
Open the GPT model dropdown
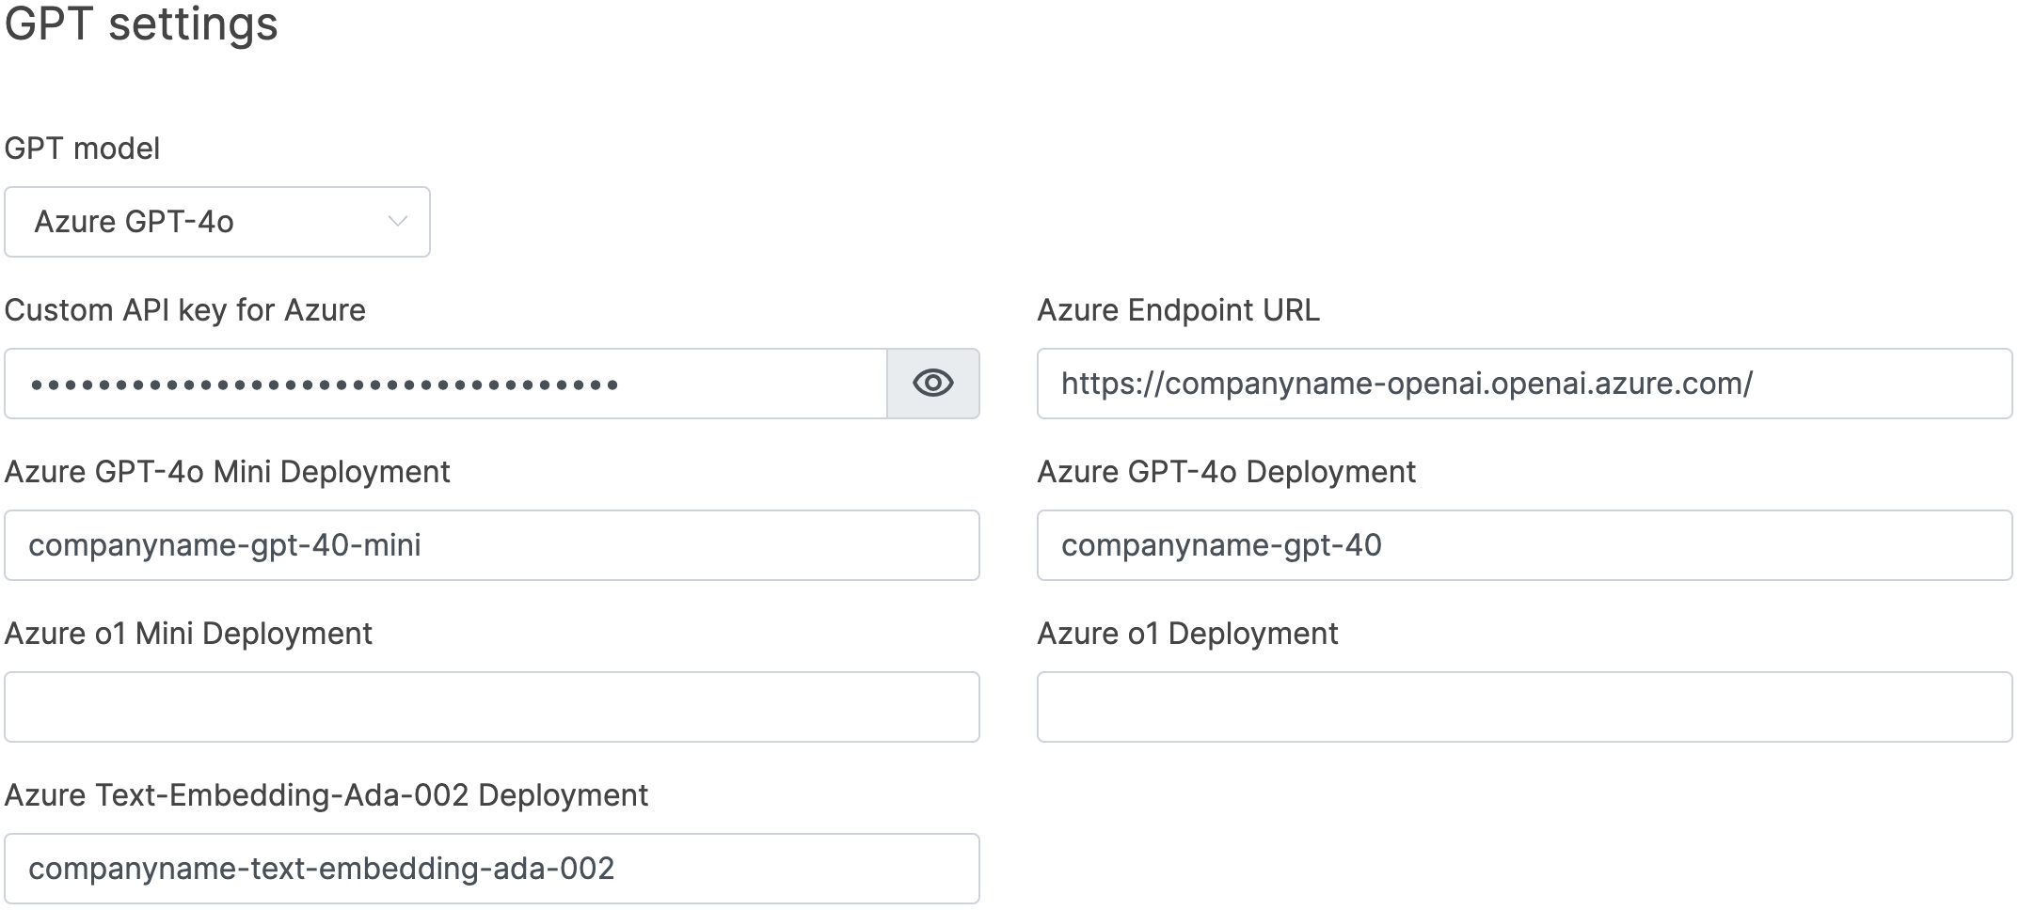(x=216, y=222)
